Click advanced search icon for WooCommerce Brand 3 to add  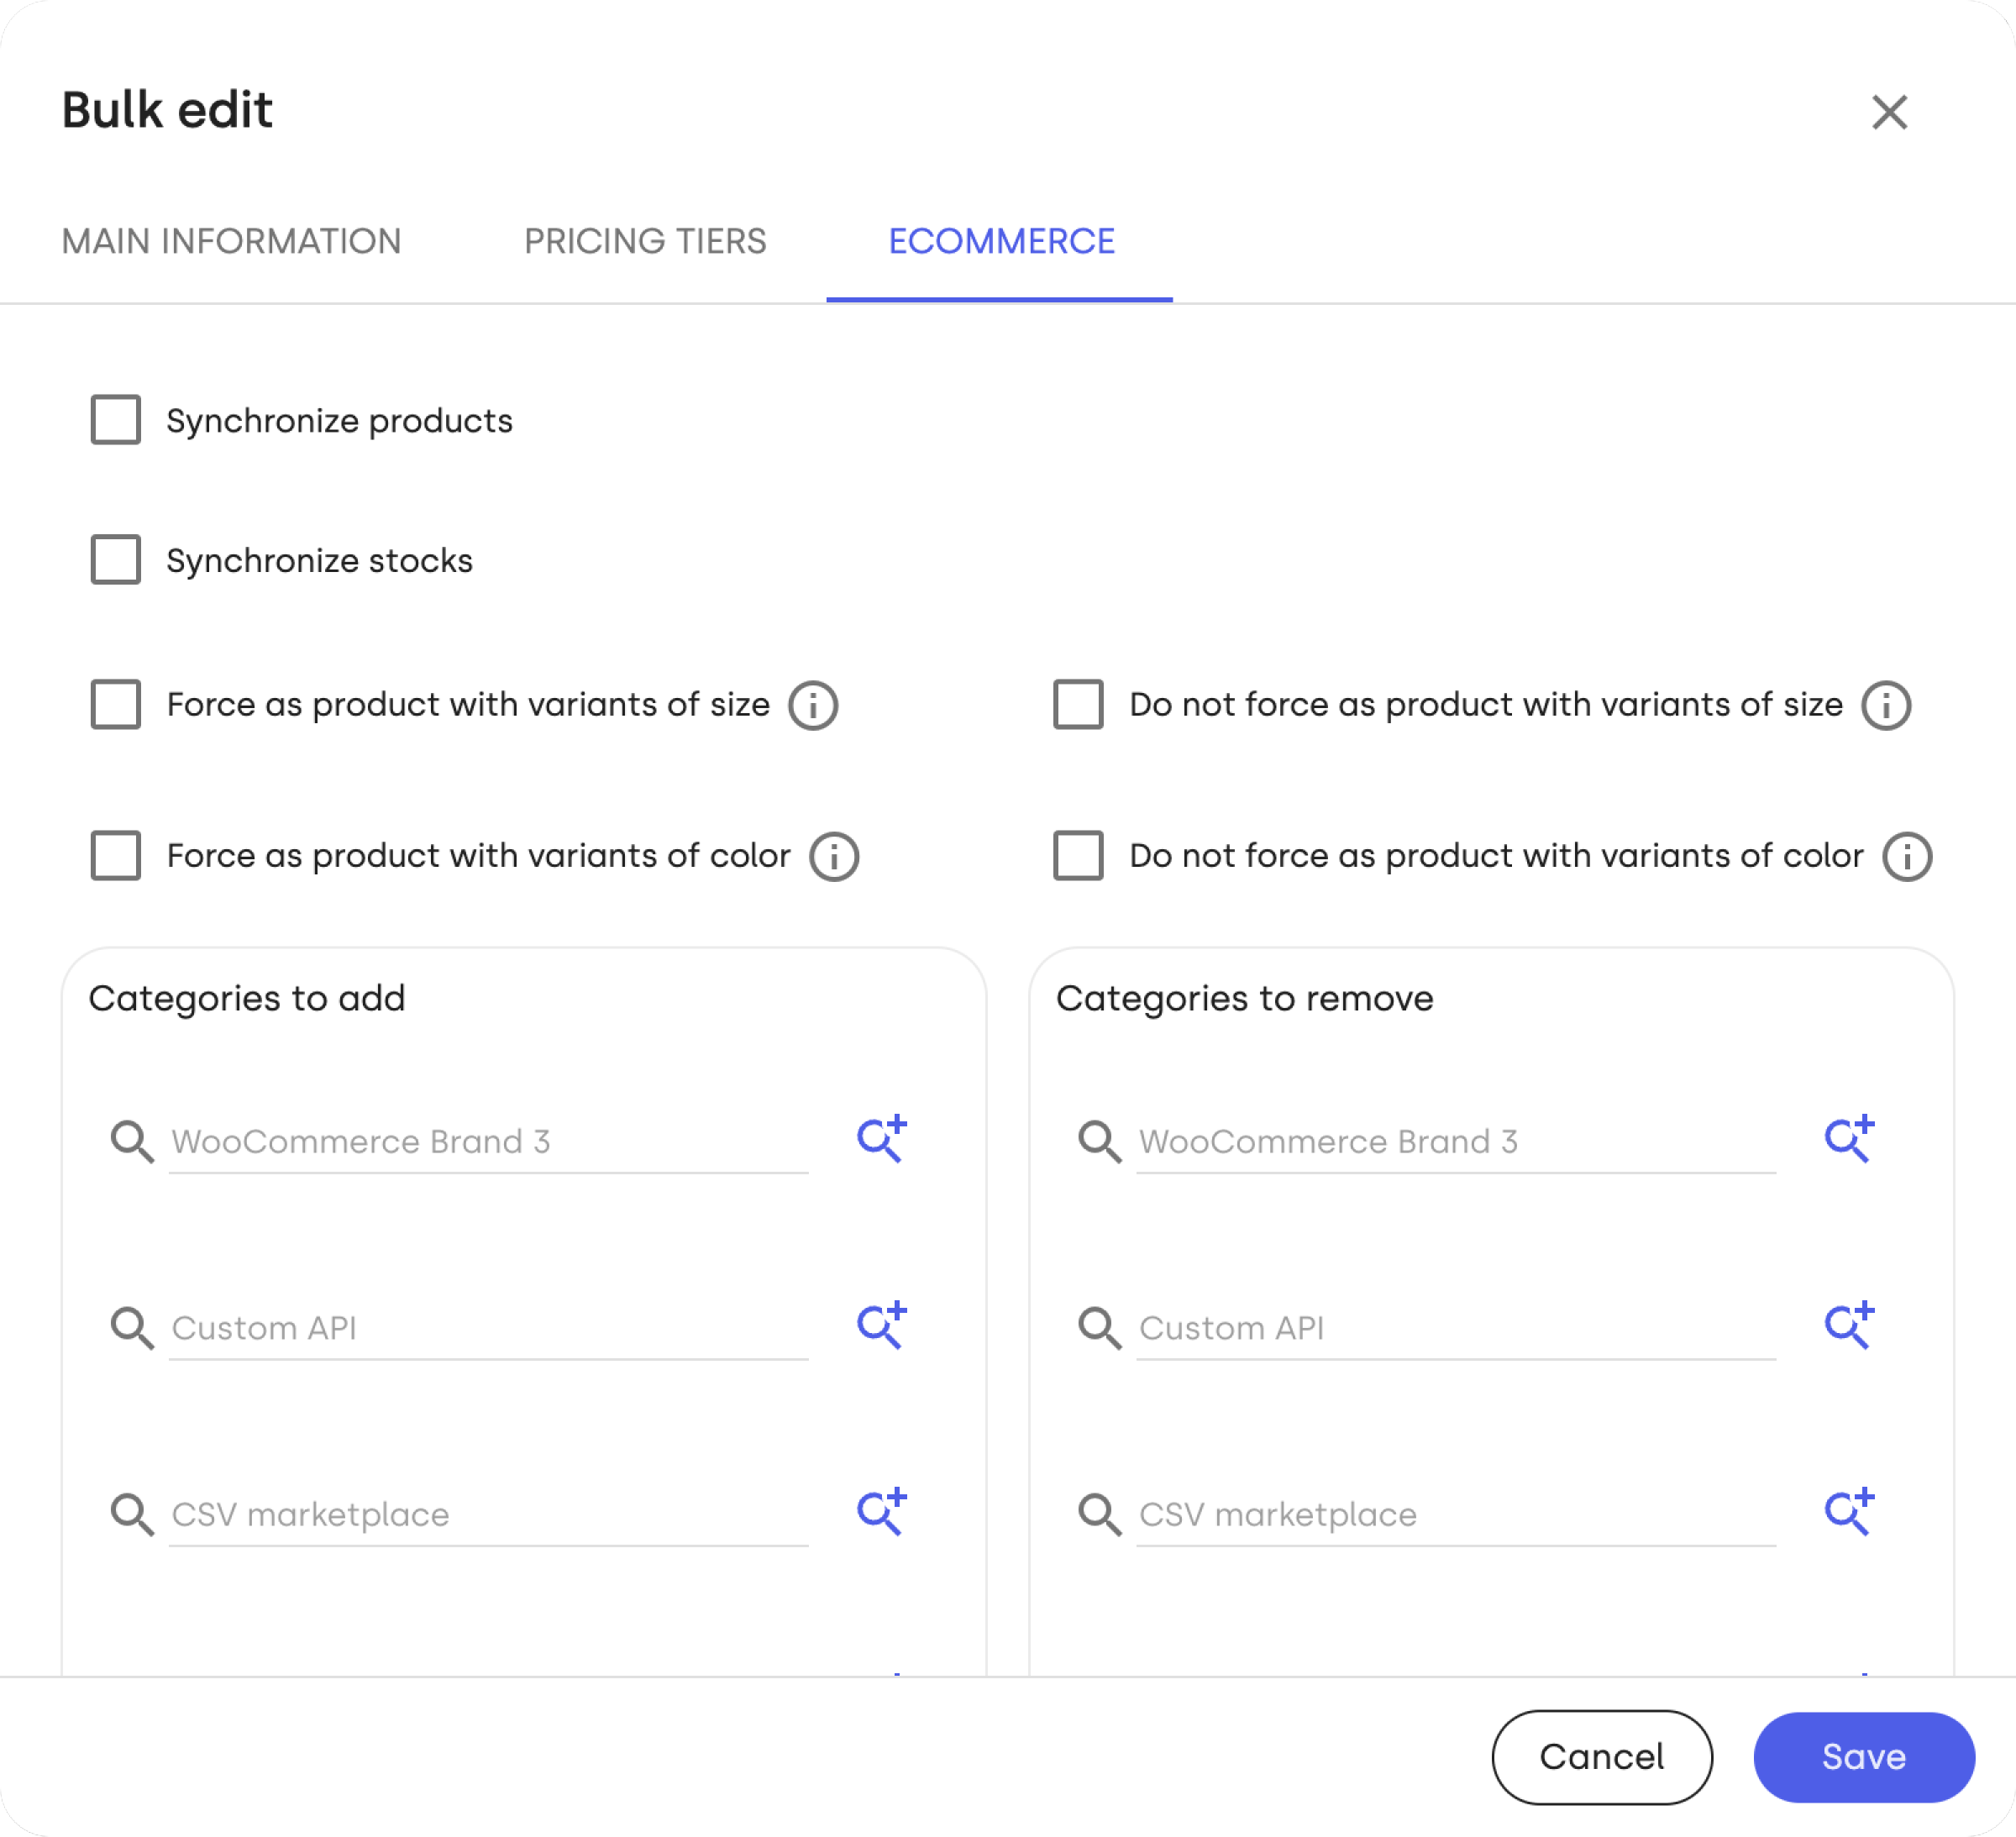pos(882,1139)
